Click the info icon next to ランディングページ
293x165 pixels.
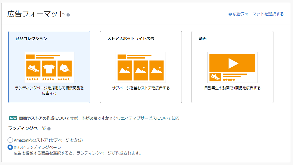click(49, 129)
